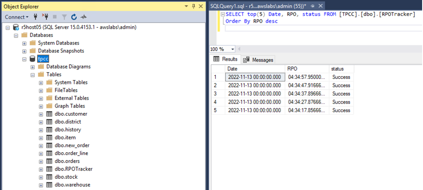423x190 pixels.
Task: Collapse the SELECT statement outline in editor
Action: [x=223, y=14]
